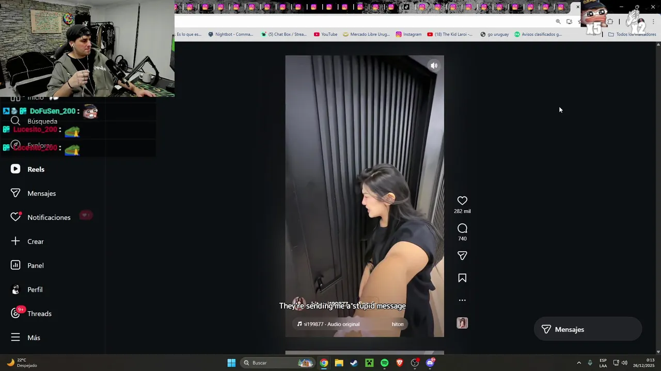The image size is (661, 371).
Task: Toggle the reel's sound speaker icon
Action: click(x=434, y=65)
